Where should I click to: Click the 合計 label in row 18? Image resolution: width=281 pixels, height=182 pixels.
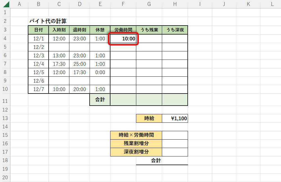click(x=156, y=160)
